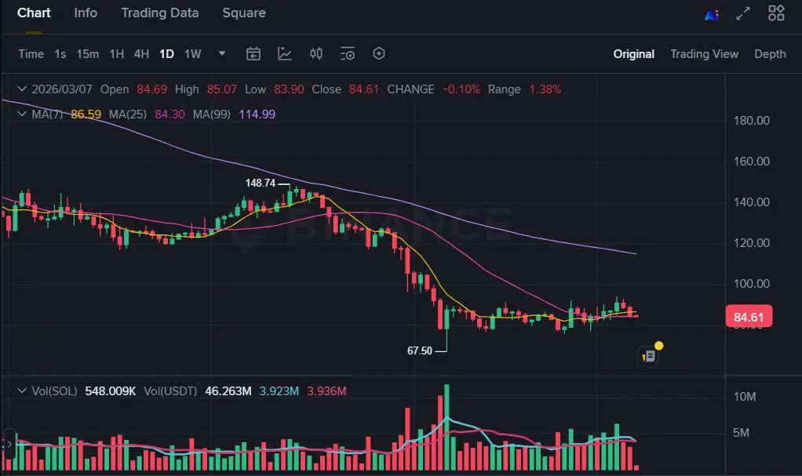Expand the chart to fullscreen
This screenshot has width=802, height=476.
[743, 13]
